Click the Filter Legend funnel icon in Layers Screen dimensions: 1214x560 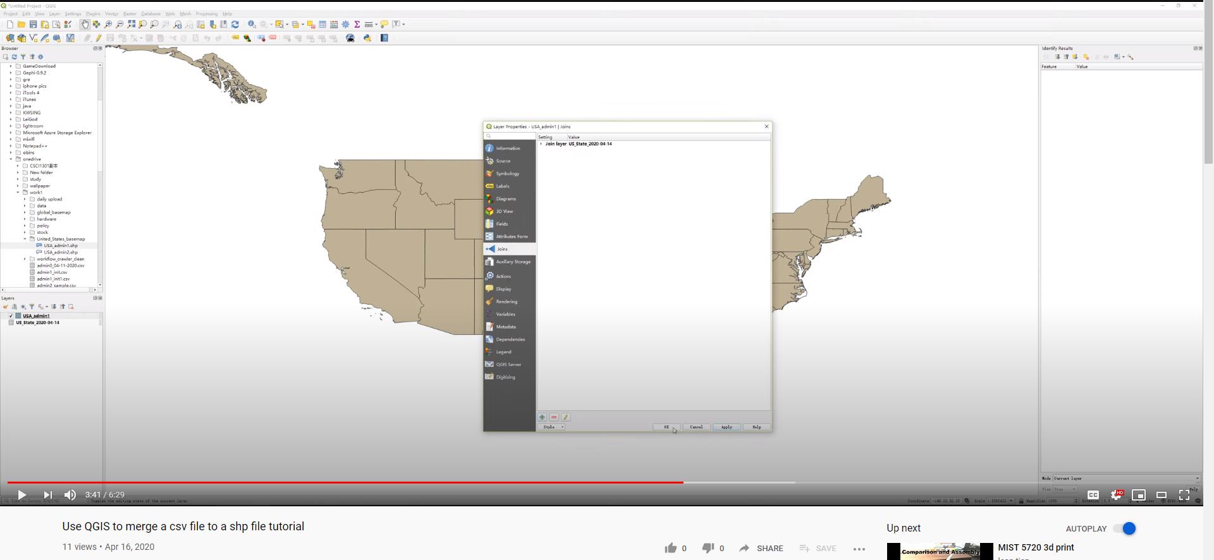32,307
